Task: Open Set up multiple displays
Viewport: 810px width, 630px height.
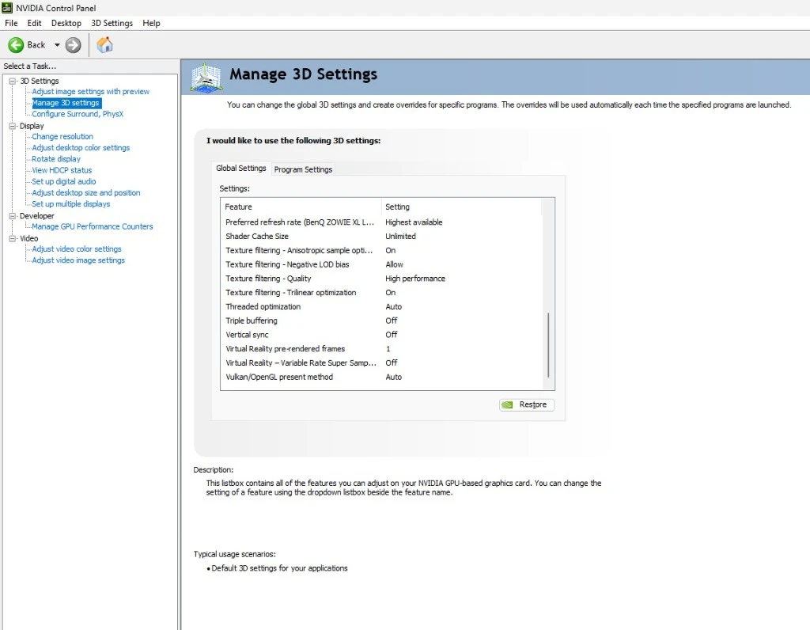Action: [x=70, y=204]
